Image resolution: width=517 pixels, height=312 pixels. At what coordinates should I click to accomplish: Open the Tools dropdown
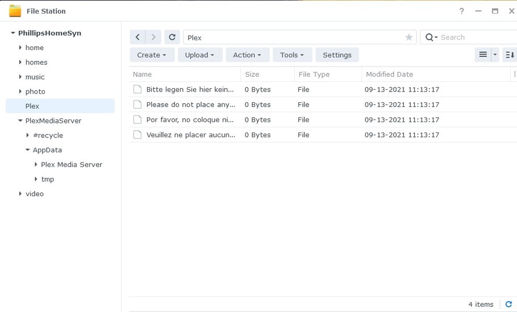[293, 55]
